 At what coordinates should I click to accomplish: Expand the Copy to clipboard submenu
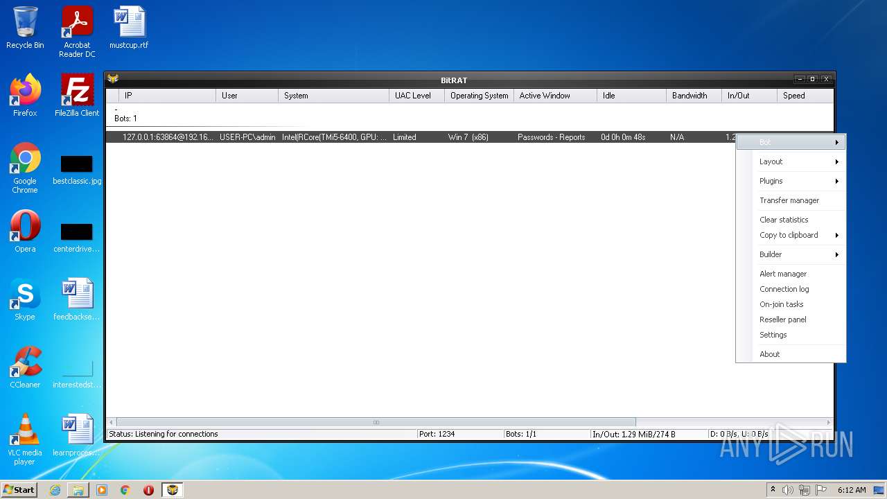791,235
